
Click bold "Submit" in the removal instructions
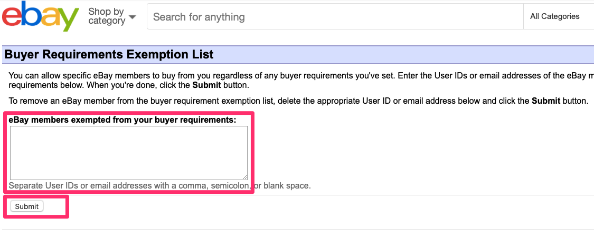coord(545,101)
